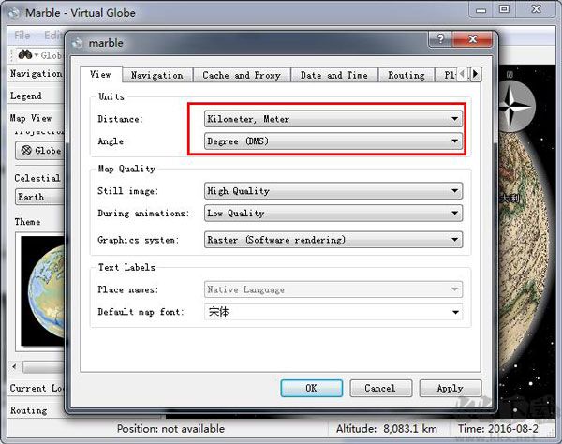Click left scroll arrow under Theme preview
Image resolution: width=562 pixels, height=444 pixels.
14,366
